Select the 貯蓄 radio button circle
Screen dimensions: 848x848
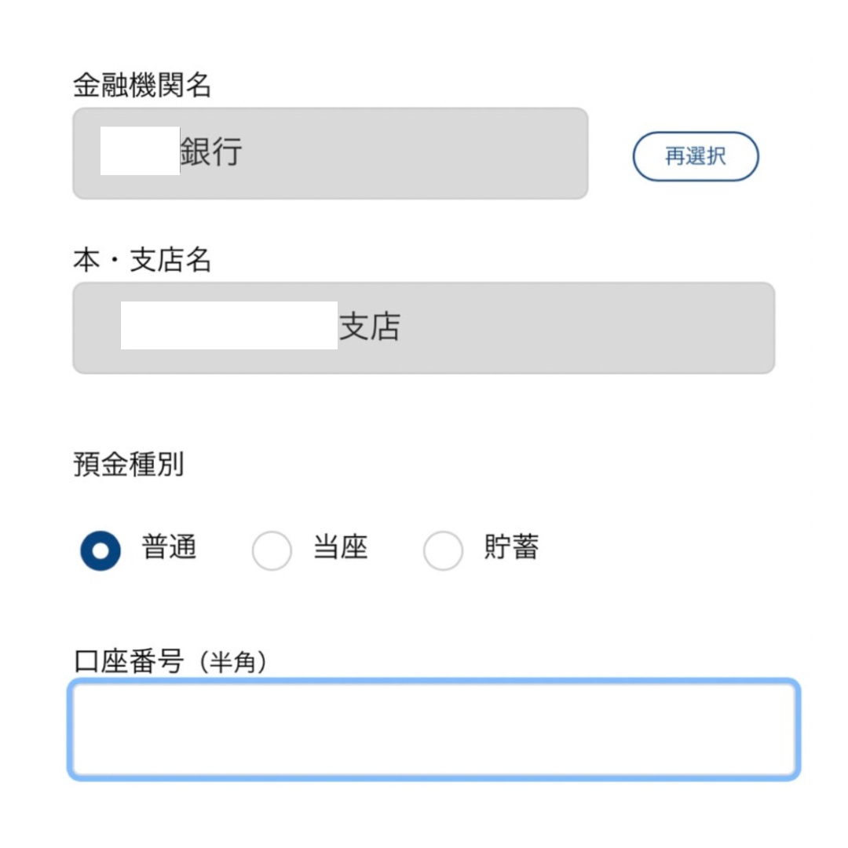pos(443,550)
